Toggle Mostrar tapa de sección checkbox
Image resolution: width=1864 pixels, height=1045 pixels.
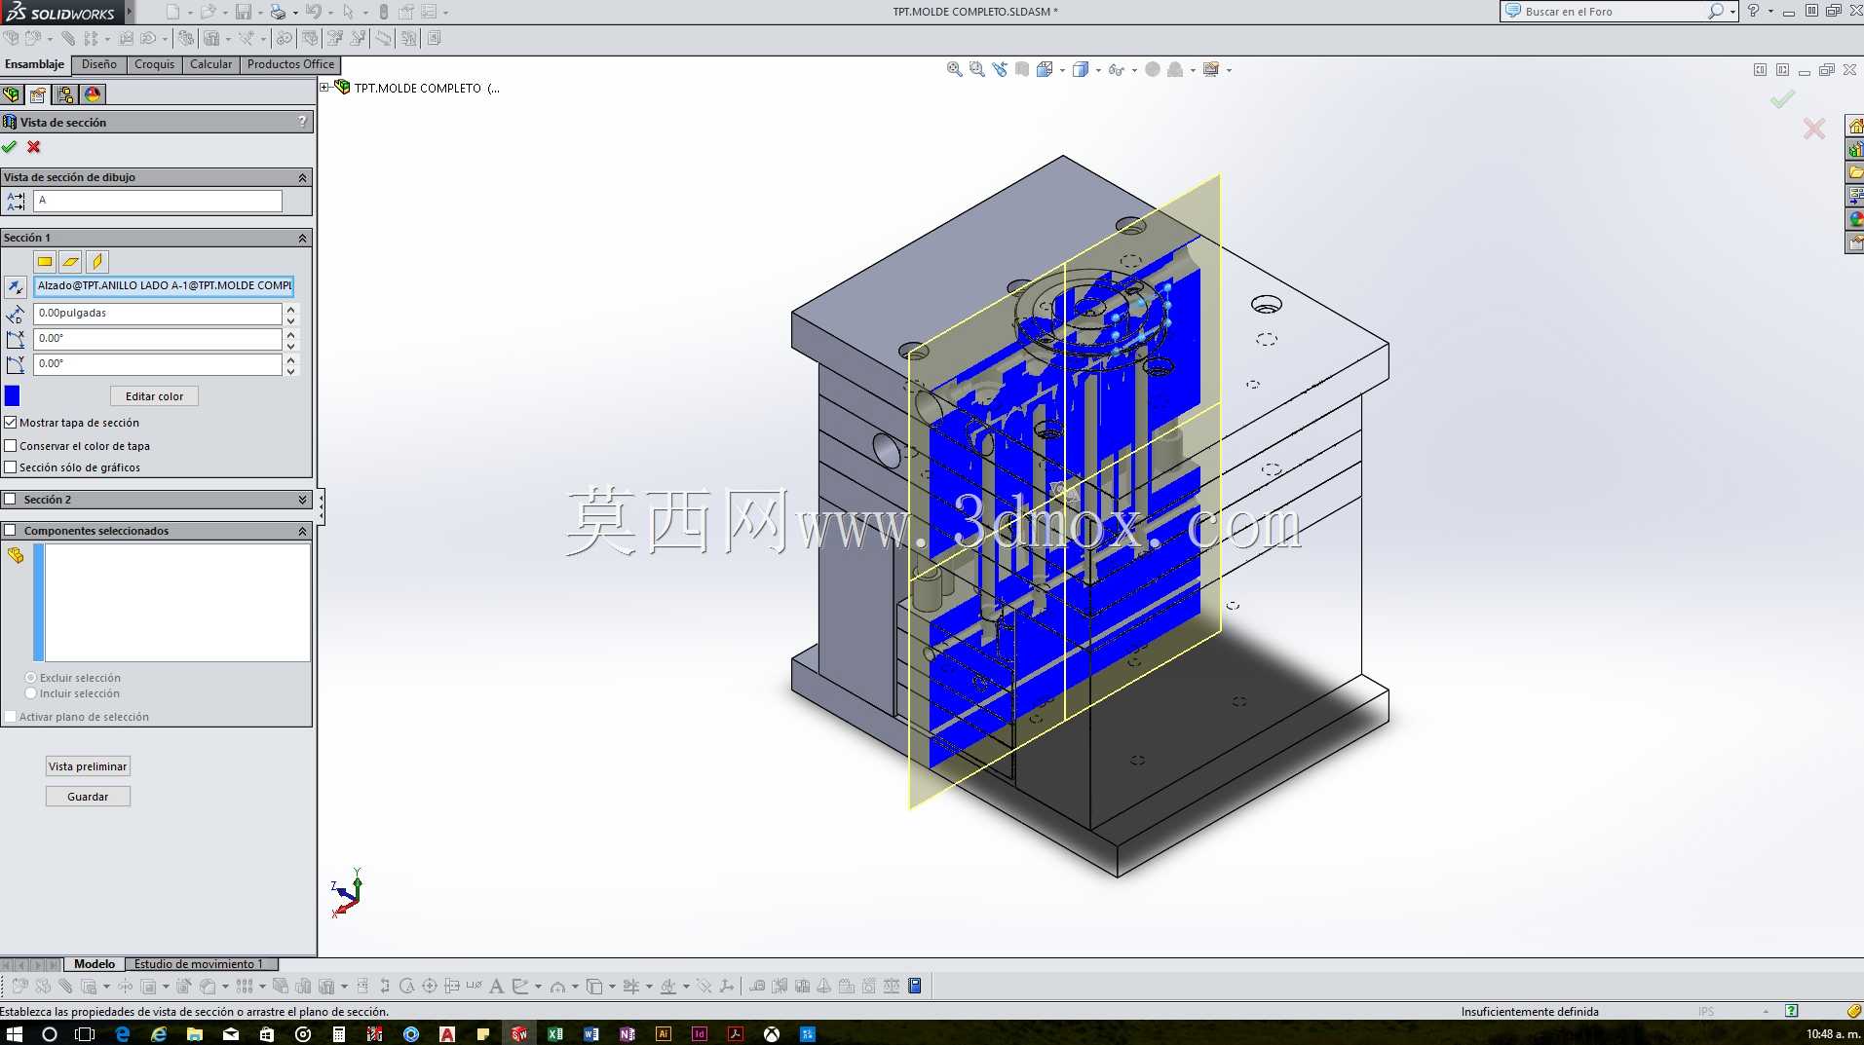[x=11, y=423]
